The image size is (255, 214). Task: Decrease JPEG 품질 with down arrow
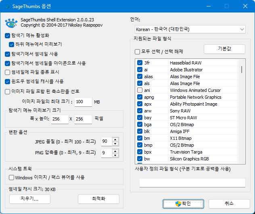[115, 143]
